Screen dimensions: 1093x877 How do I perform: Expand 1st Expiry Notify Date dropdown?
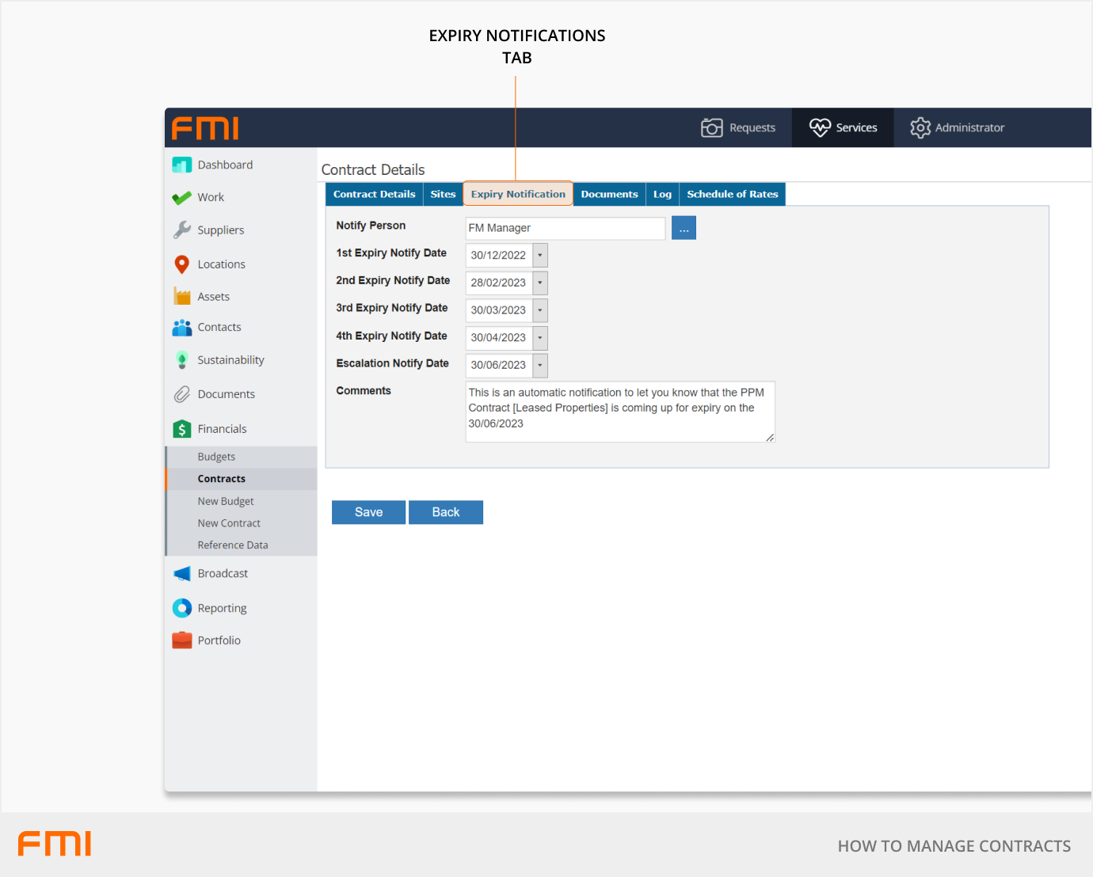(540, 256)
